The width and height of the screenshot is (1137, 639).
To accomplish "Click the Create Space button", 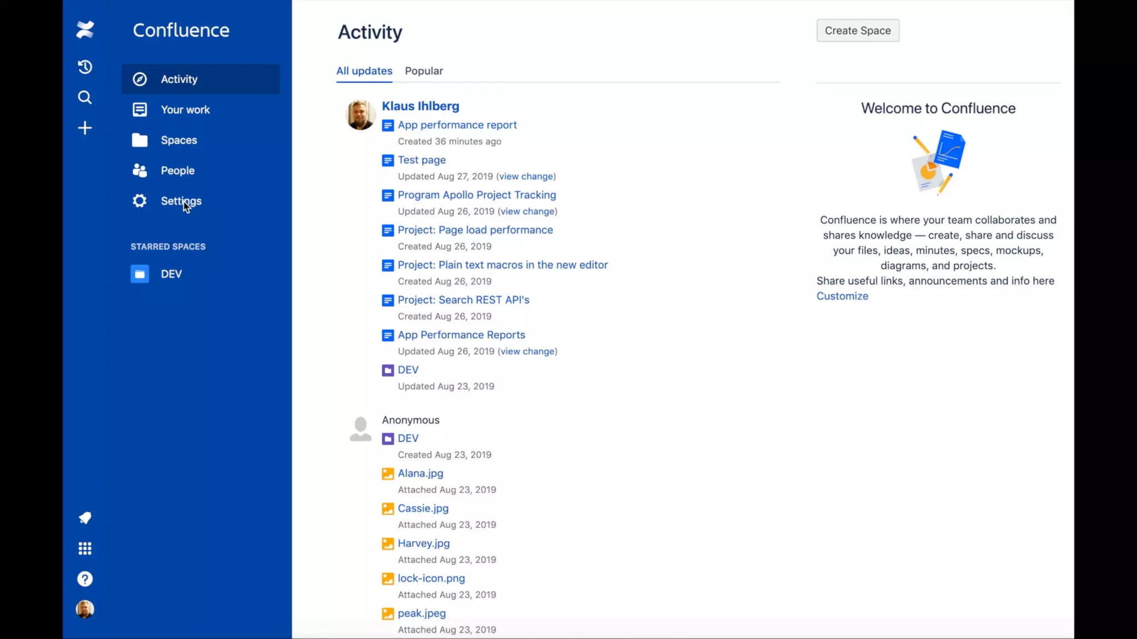I will click(x=857, y=31).
